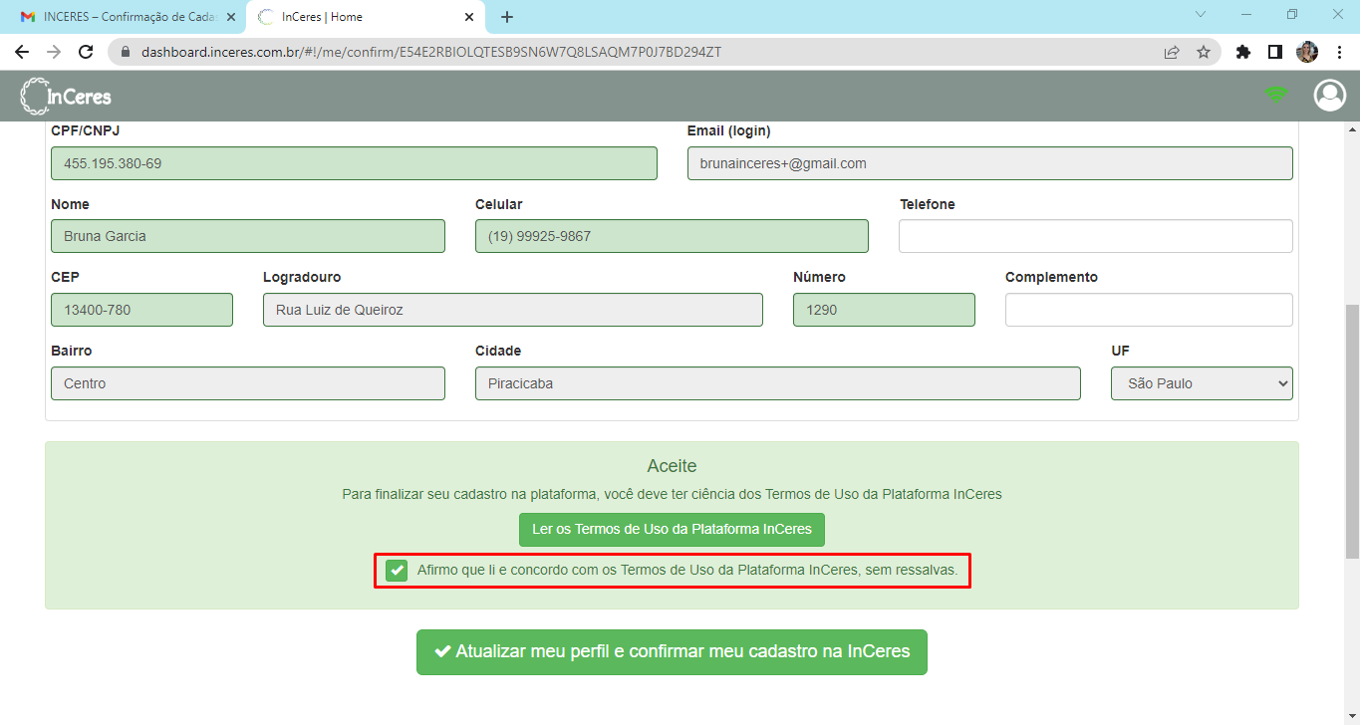Click the Nome field with Bruna Garcia
This screenshot has height=725, width=1360.
[248, 236]
